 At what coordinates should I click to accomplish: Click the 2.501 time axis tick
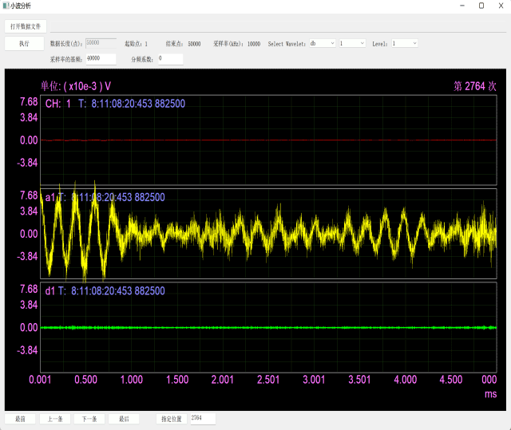point(268,380)
